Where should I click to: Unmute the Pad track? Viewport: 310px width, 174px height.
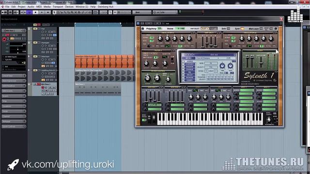pyautogui.click(x=35, y=29)
